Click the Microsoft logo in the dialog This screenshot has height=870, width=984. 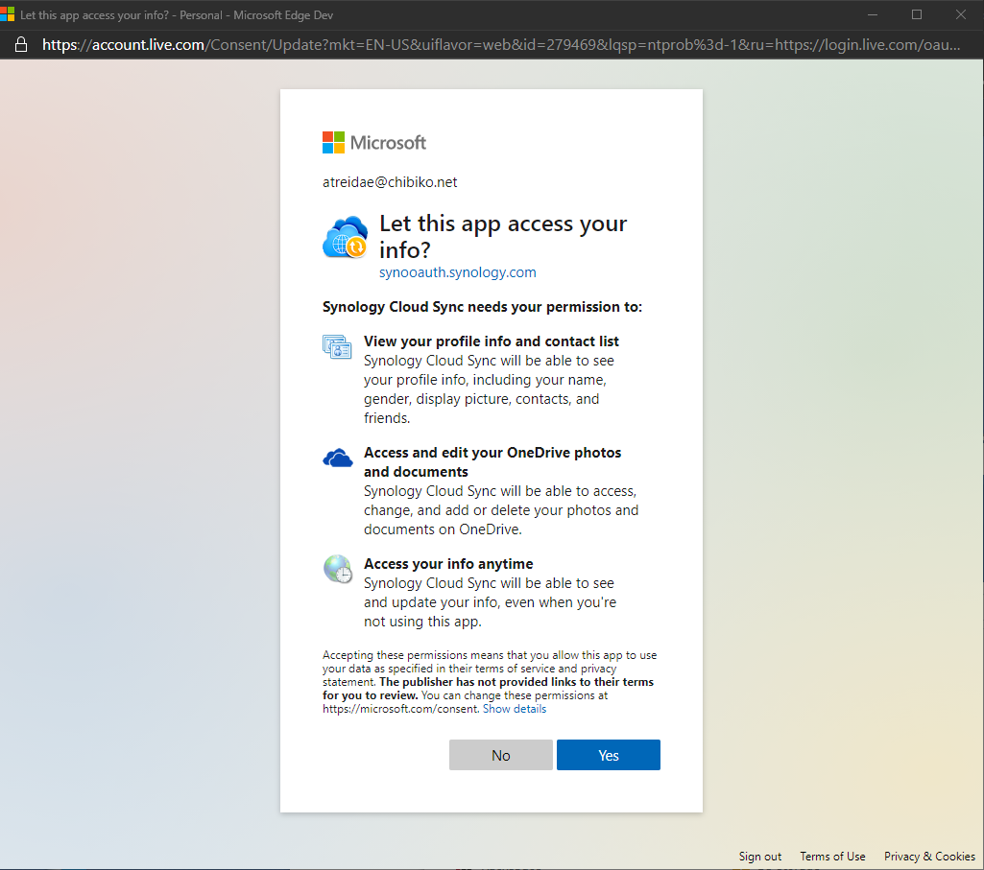click(374, 142)
